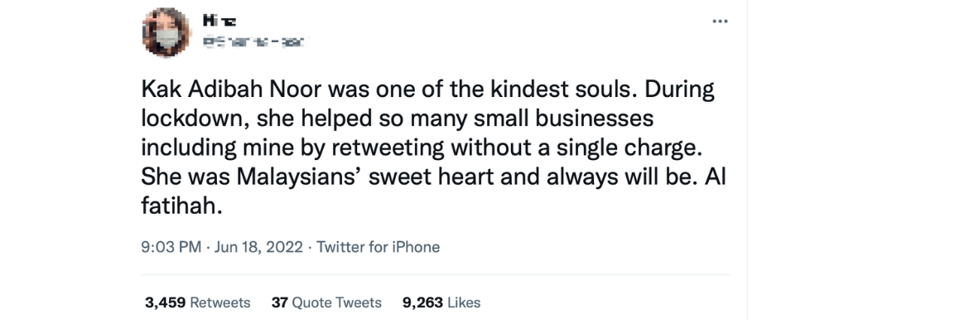The width and height of the screenshot is (979, 320).
Task: Open the Likes list
Action: tap(464, 303)
